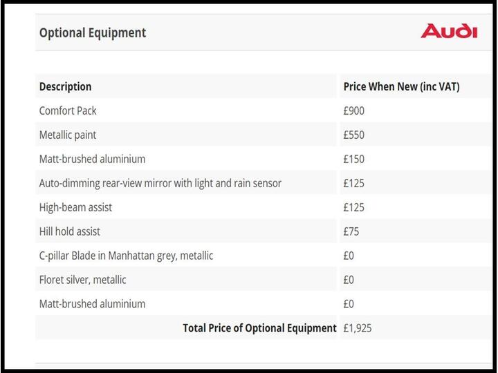Image resolution: width=498 pixels, height=373 pixels.
Task: Click the £1,925 total price value
Action: (x=358, y=328)
